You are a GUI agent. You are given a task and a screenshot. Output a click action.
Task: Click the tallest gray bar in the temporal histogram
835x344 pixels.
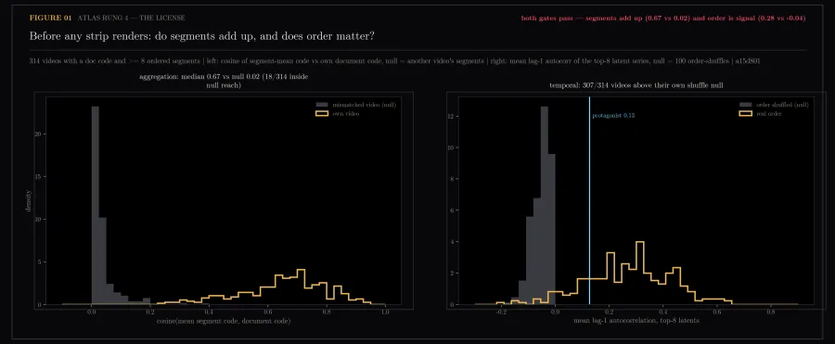tap(545, 206)
